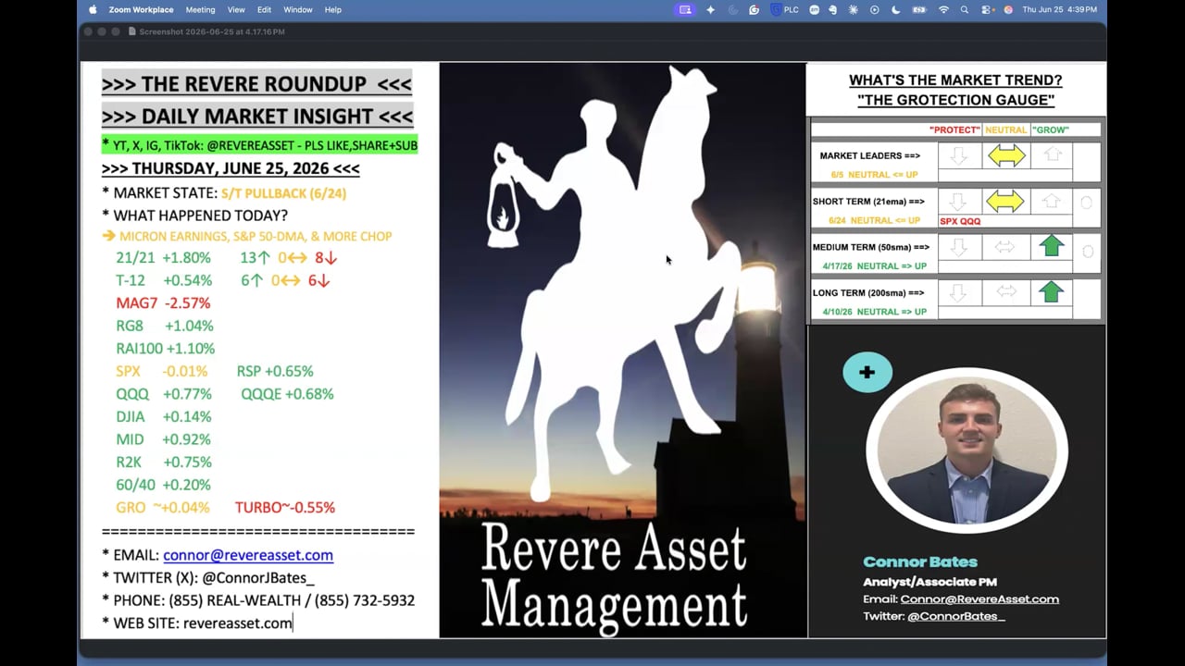The image size is (1185, 666).
Task: Click the revereasset.com web site text
Action: click(238, 623)
